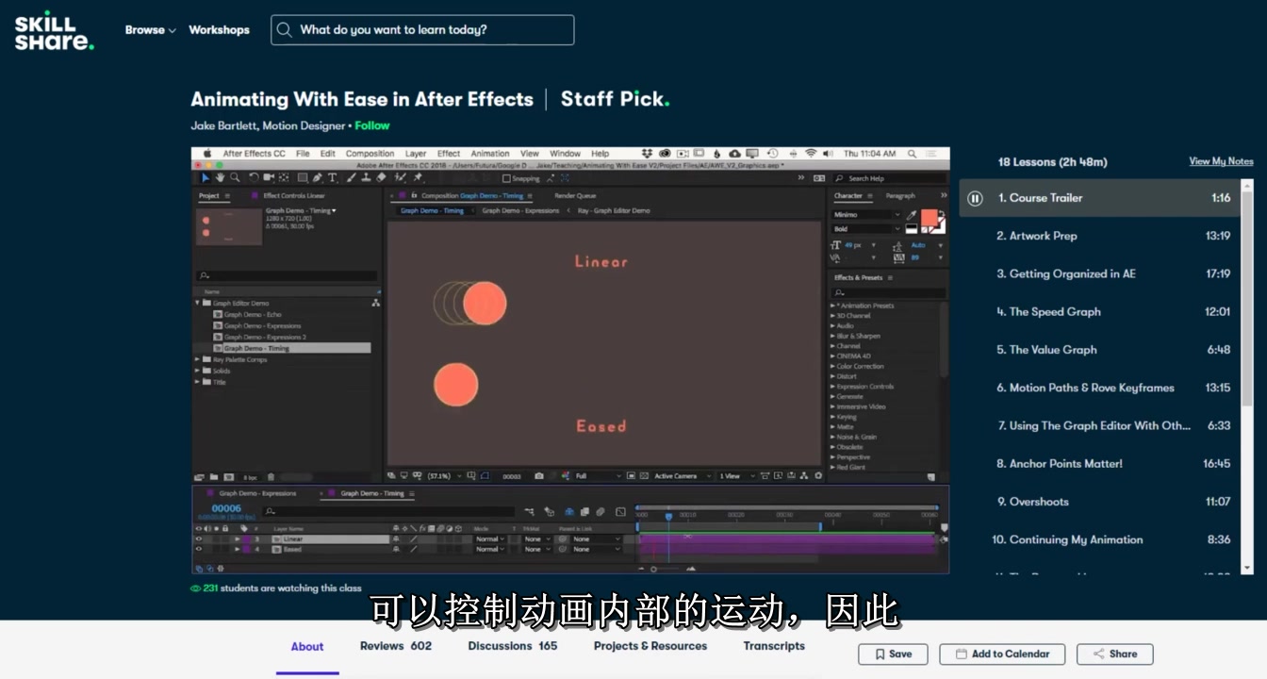Click the flowchart icon beside Graph Editor Demo folder
The height and width of the screenshot is (679, 1267).
pyautogui.click(x=375, y=303)
